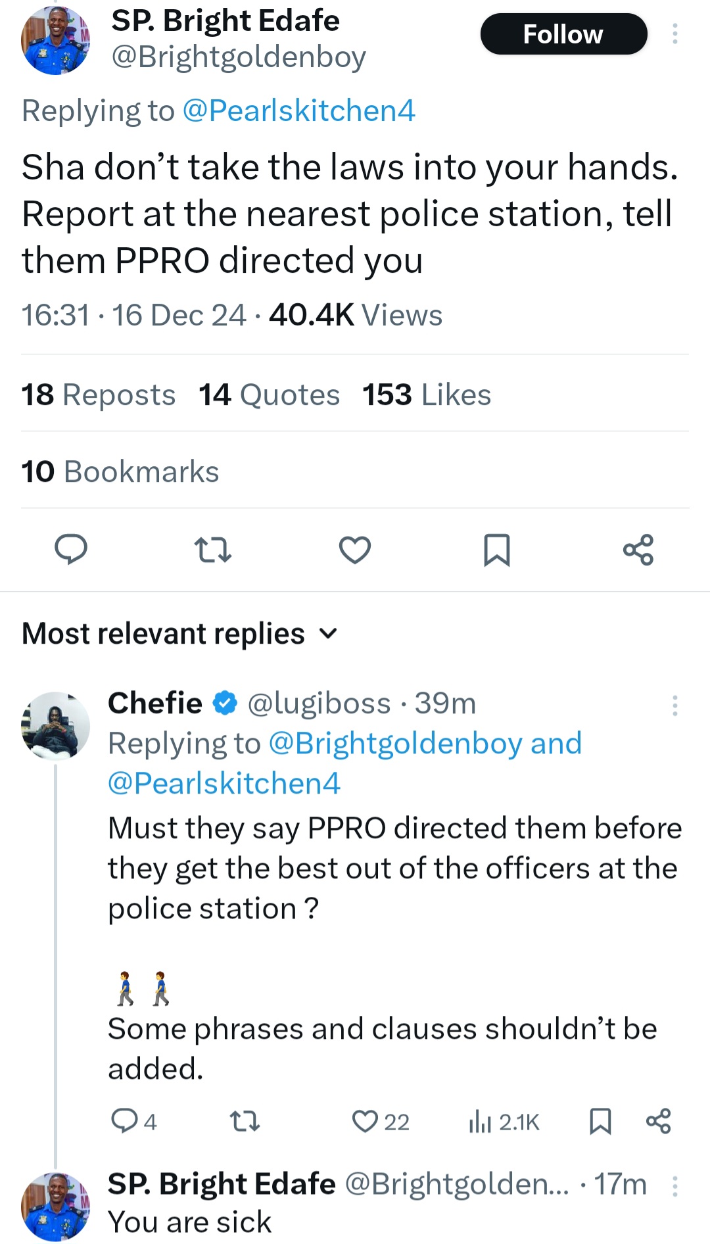Repost the main tweet
Screen dimensions: 710x1244
coord(212,550)
